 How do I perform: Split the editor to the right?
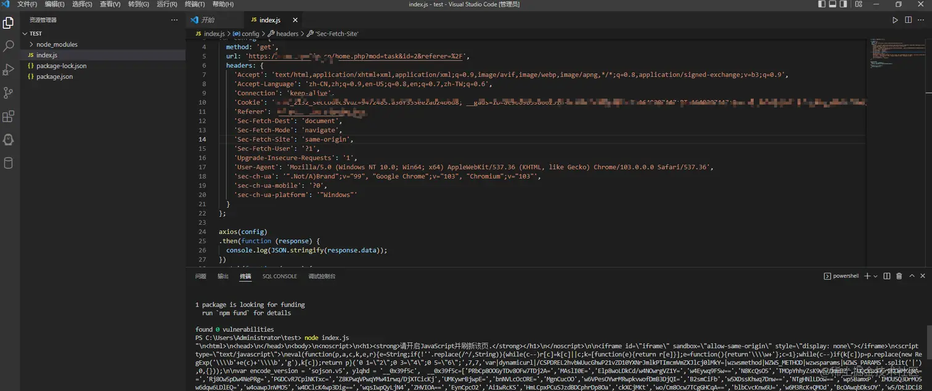(908, 20)
